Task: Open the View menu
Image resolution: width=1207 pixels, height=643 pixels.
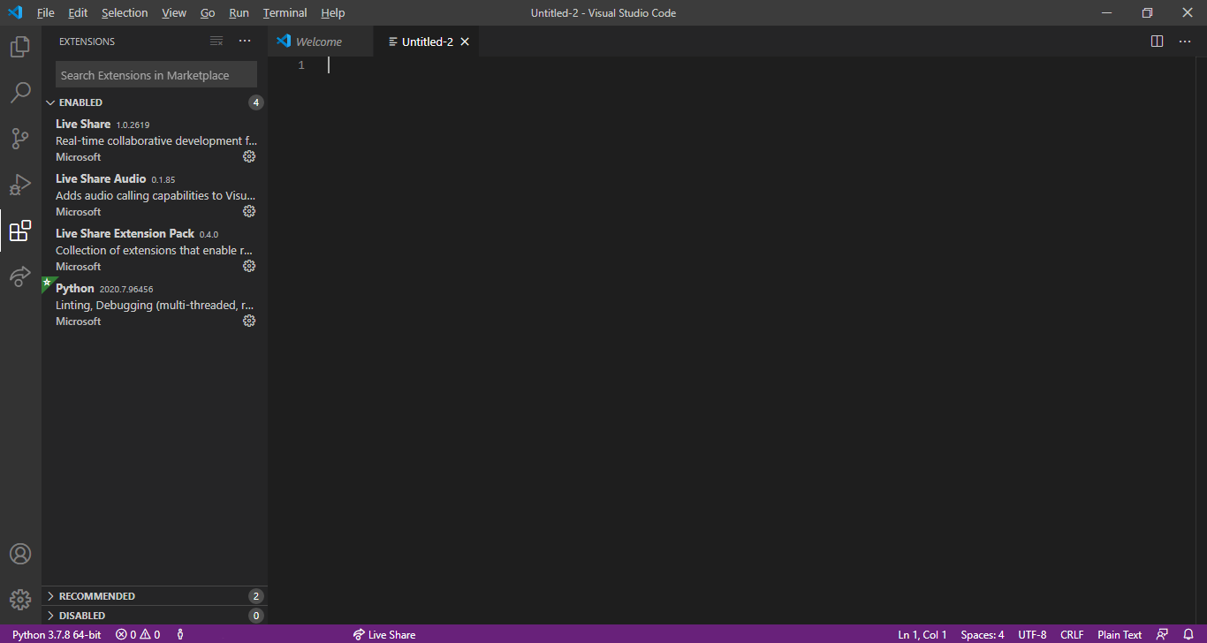Action: [174, 12]
